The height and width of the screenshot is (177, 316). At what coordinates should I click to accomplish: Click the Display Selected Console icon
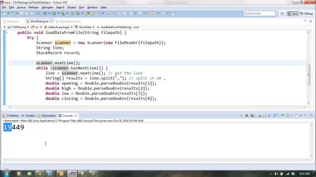coord(288,116)
